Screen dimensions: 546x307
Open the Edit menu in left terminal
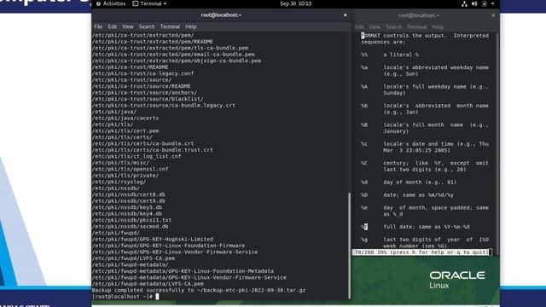coord(112,26)
